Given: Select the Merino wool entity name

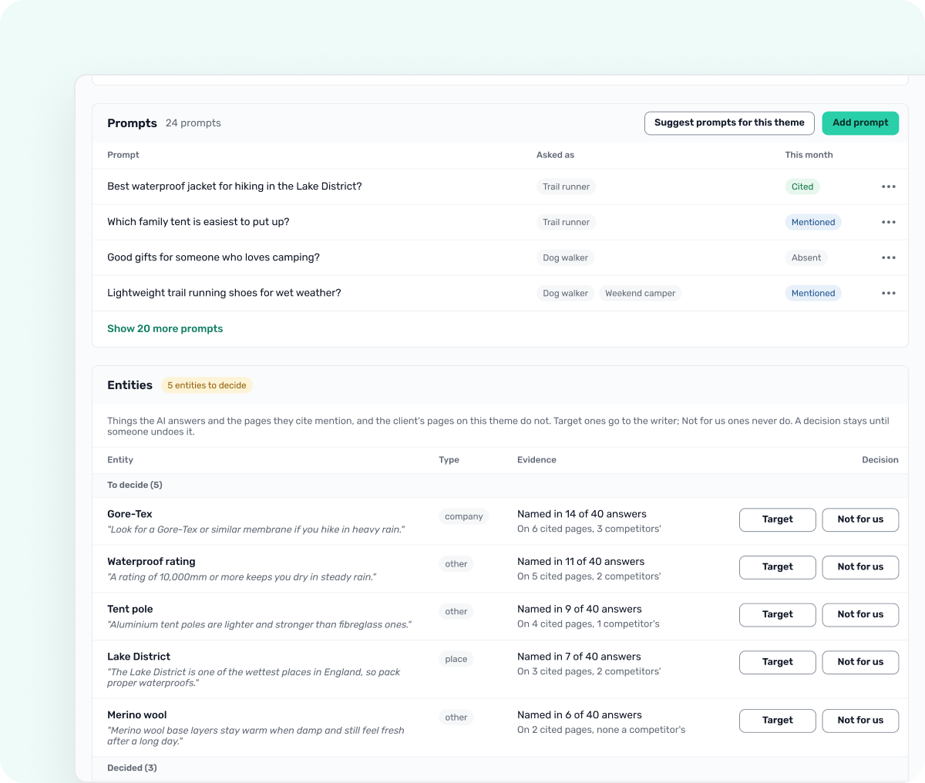Looking at the screenshot, I should pos(137,715).
